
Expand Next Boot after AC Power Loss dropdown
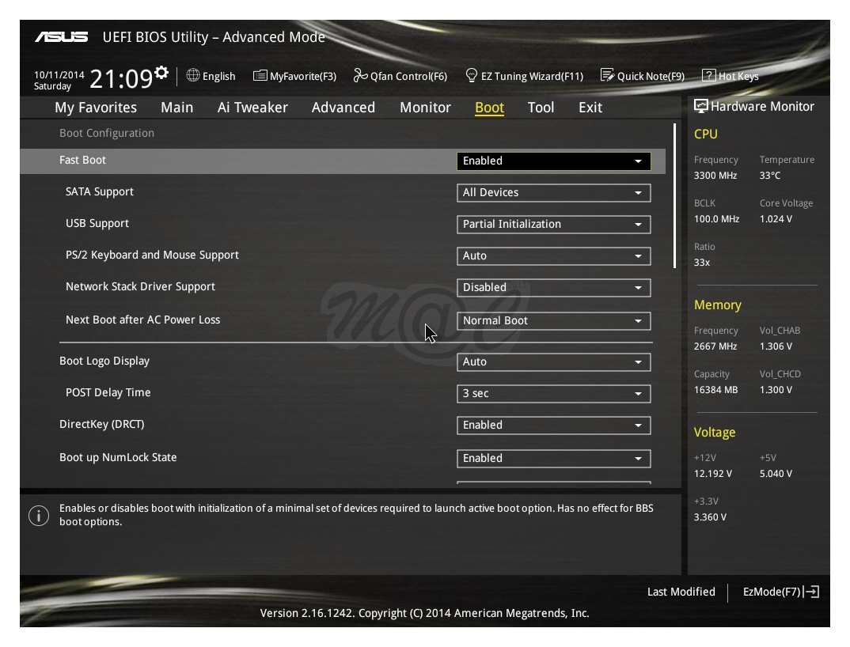tap(553, 321)
